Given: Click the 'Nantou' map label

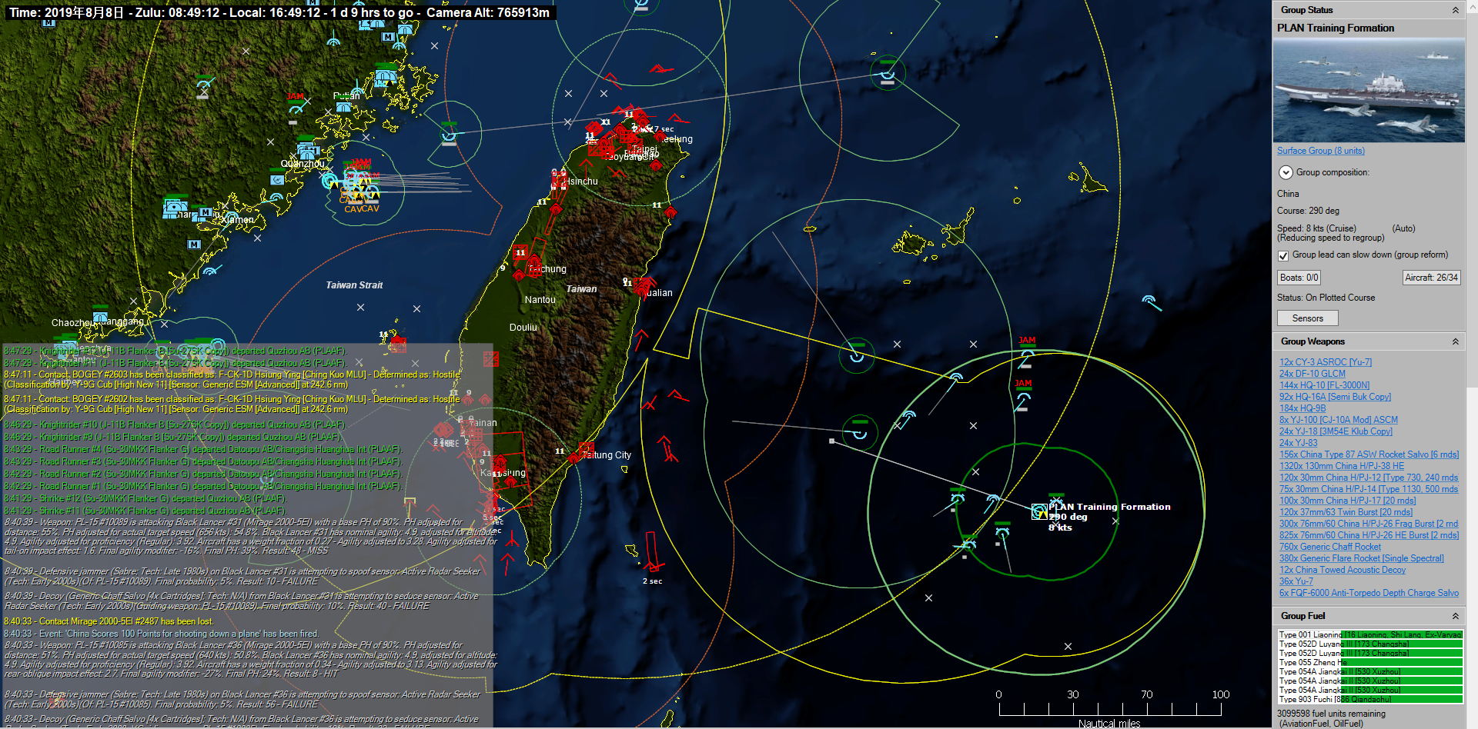Looking at the screenshot, I should pos(540,300).
